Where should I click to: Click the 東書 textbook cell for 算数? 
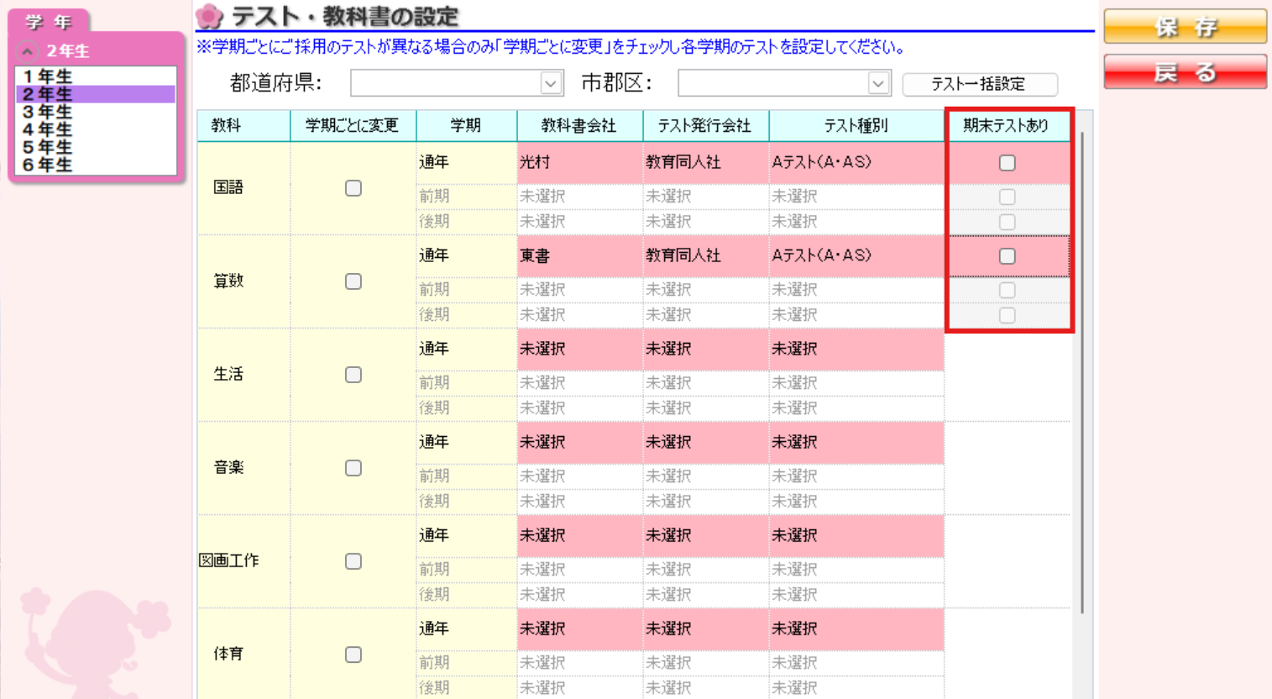579,255
